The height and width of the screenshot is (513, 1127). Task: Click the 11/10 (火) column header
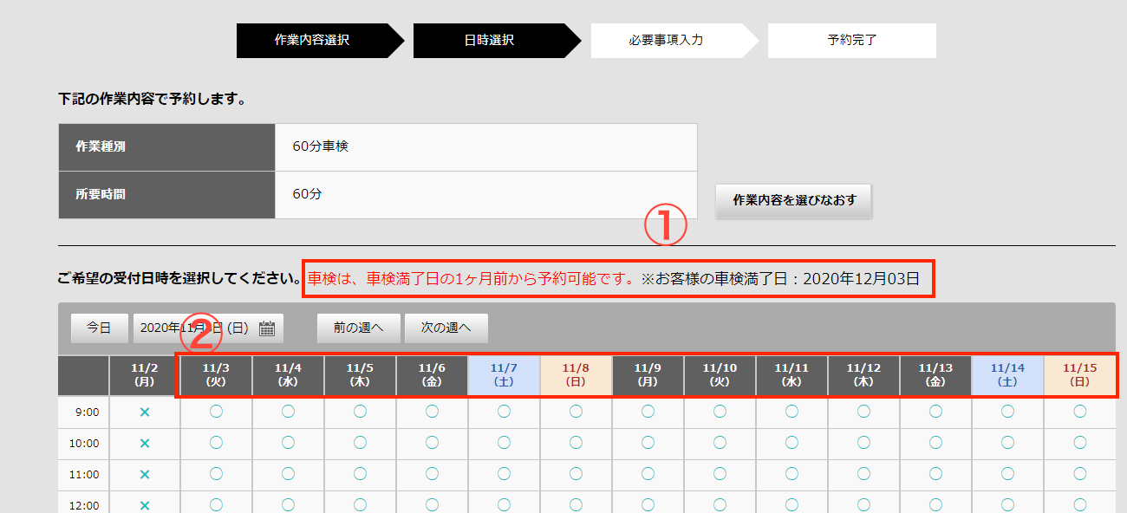tap(720, 374)
